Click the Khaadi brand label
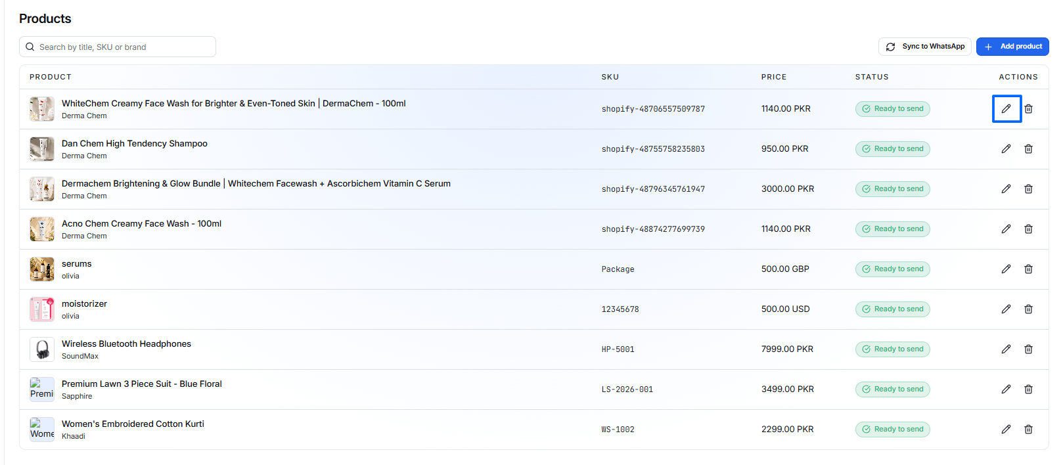Screen dimensions: 1063x465 click(74, 437)
